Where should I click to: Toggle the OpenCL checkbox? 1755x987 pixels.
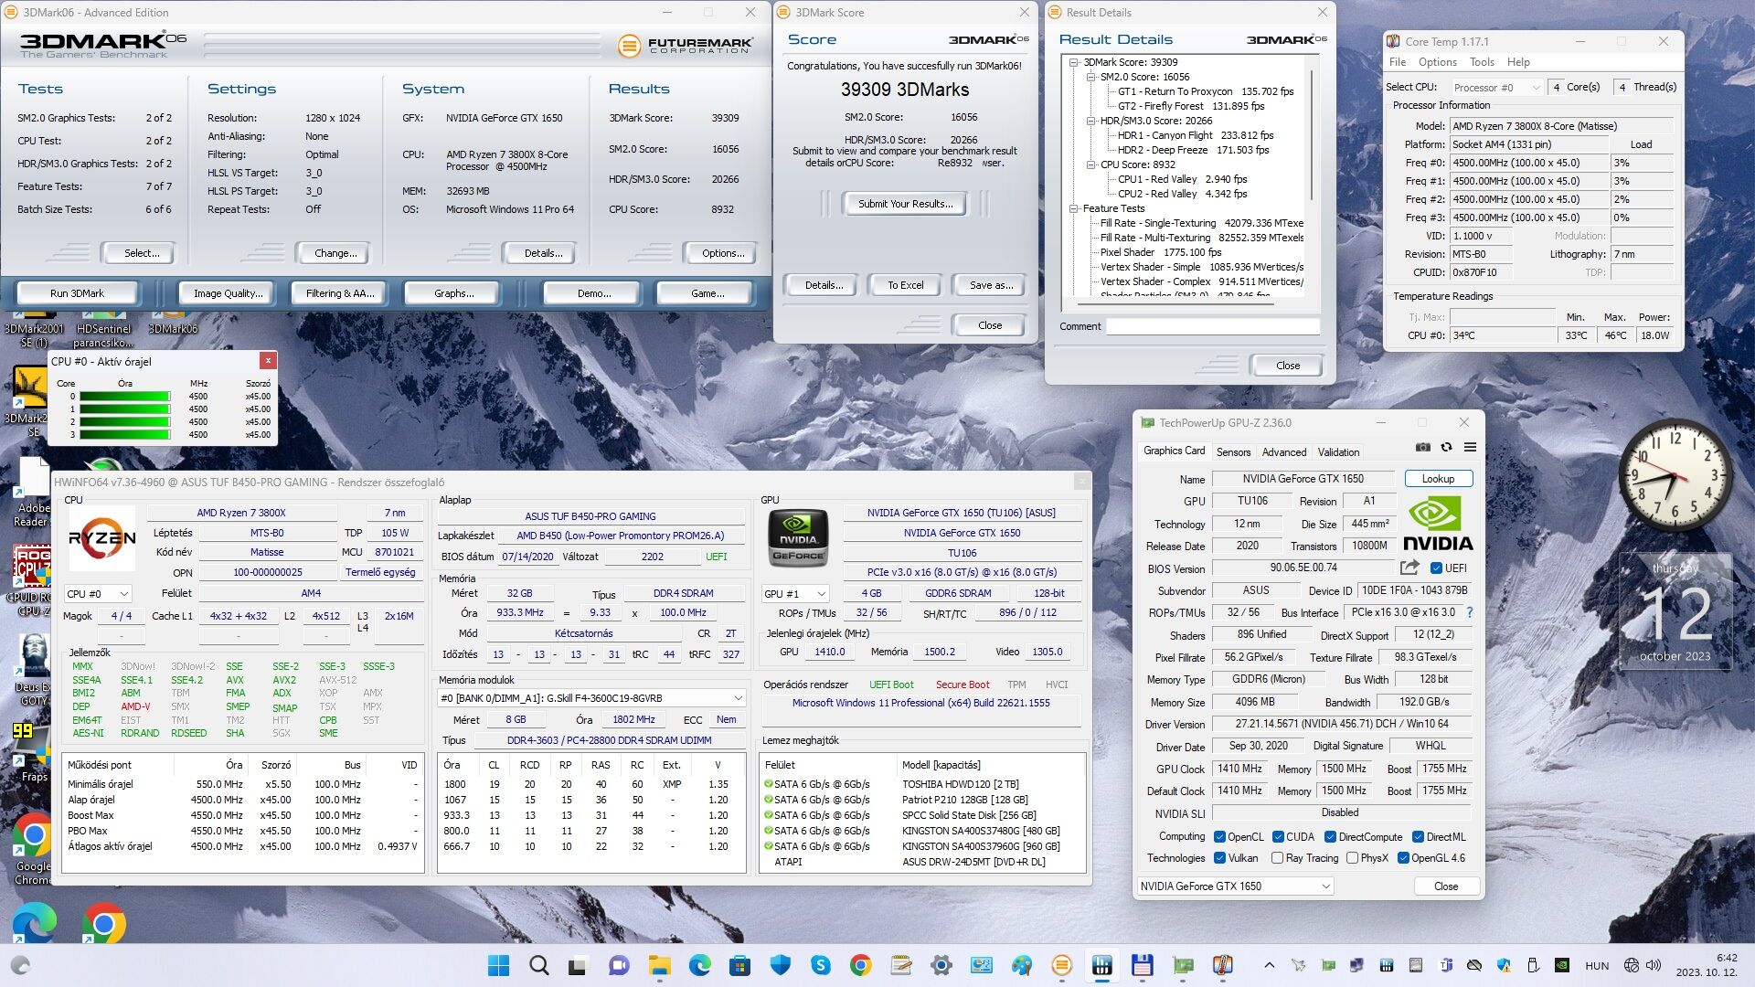pos(1219,836)
